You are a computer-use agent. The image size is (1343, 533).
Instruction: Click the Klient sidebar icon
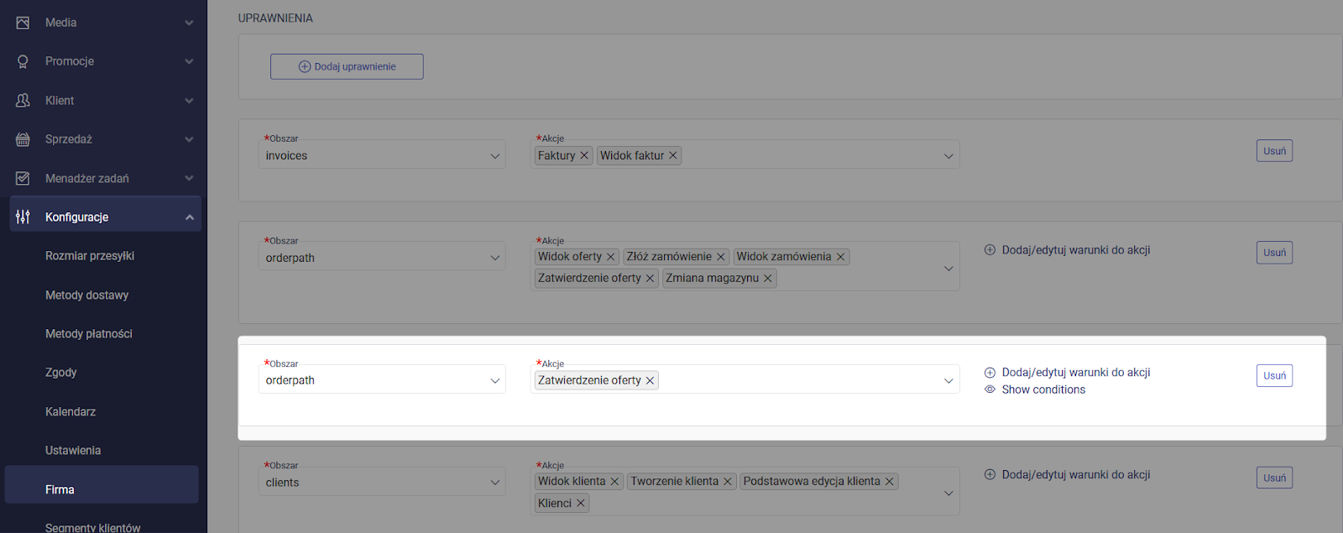[x=23, y=101]
